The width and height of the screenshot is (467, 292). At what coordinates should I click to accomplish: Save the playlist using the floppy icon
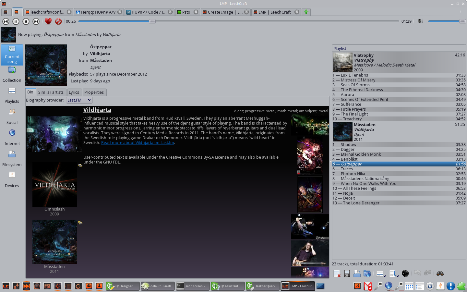[347, 274]
